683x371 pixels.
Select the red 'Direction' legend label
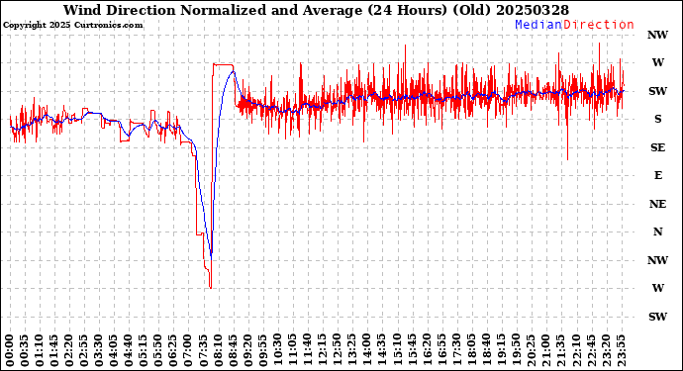click(x=599, y=25)
